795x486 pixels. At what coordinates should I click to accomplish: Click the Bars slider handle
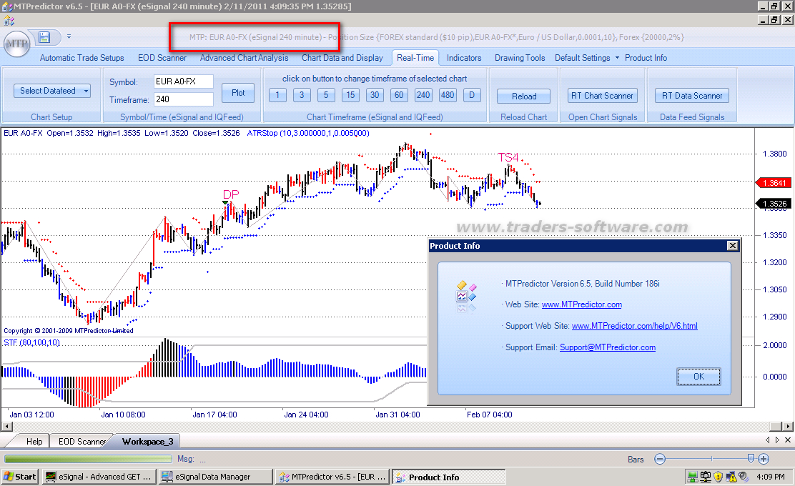750,459
